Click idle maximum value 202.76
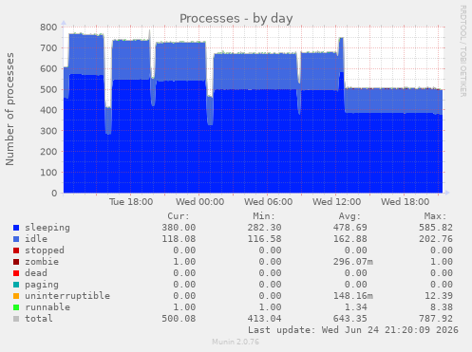Image resolution: width=472 pixels, height=352 pixels. tap(436, 239)
